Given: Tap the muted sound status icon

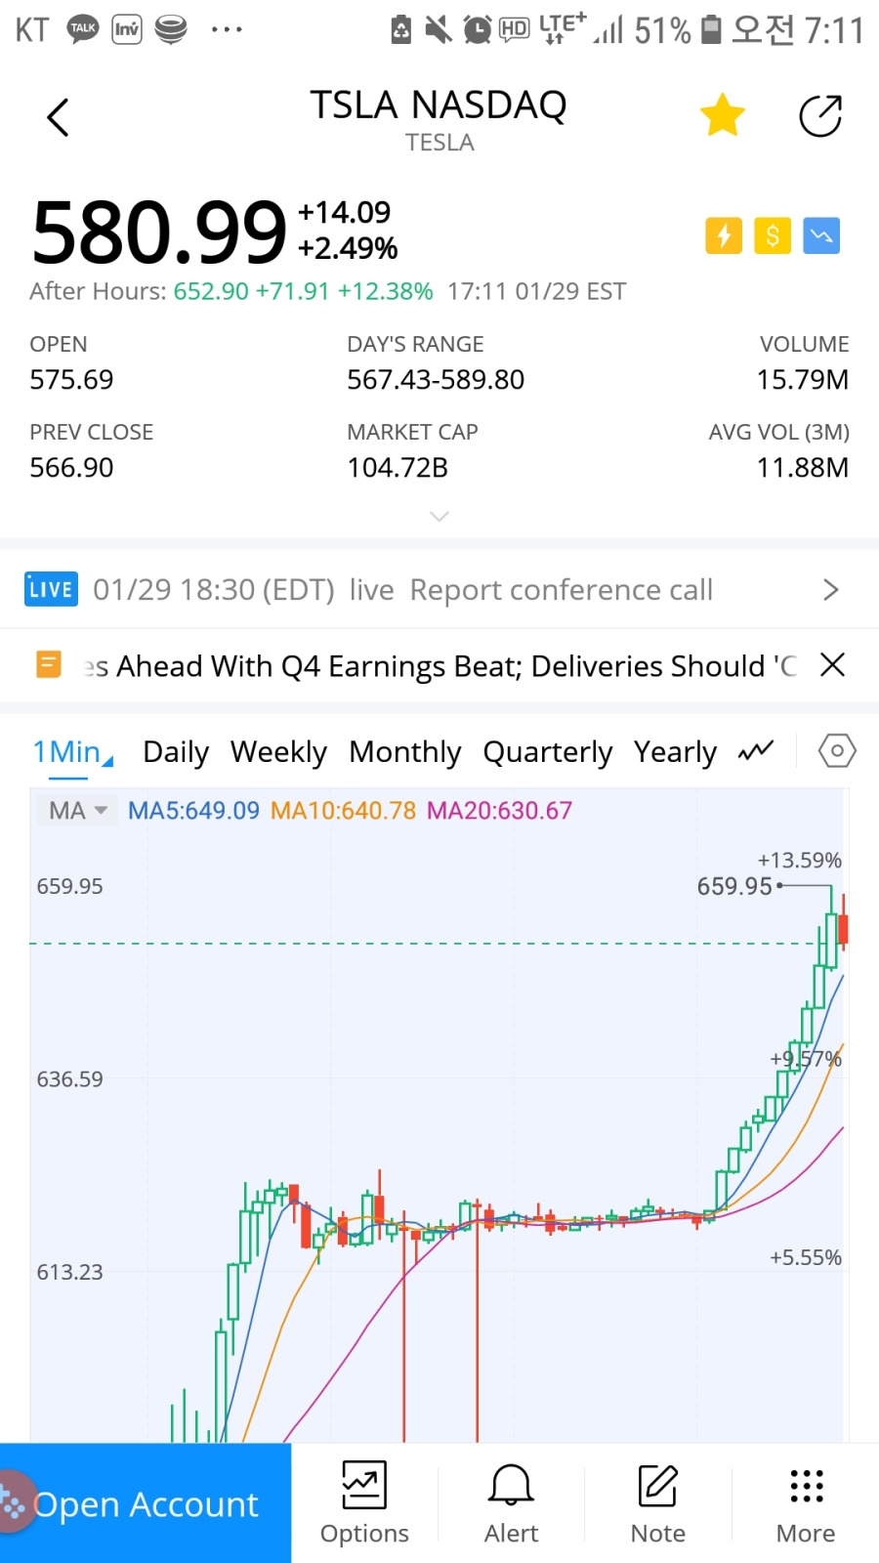Looking at the screenshot, I should click(439, 29).
